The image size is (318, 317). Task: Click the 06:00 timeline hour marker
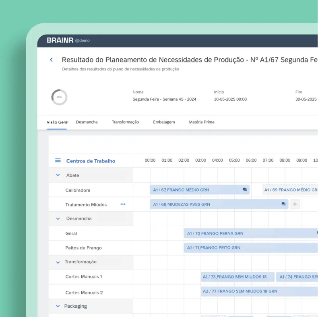[251, 161]
